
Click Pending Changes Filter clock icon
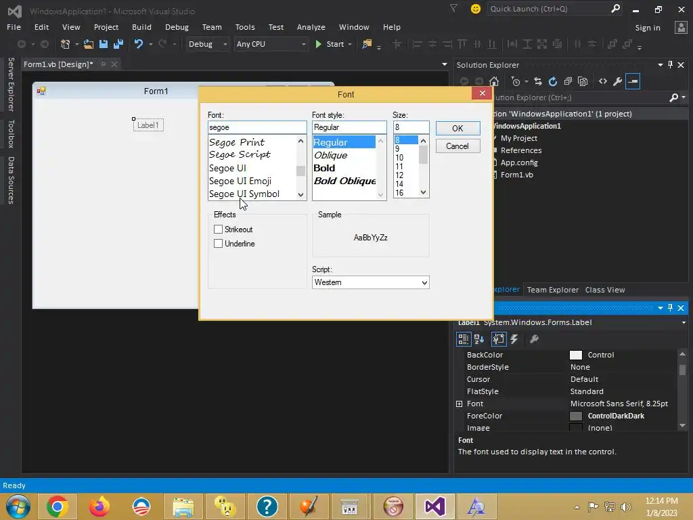pos(515,81)
